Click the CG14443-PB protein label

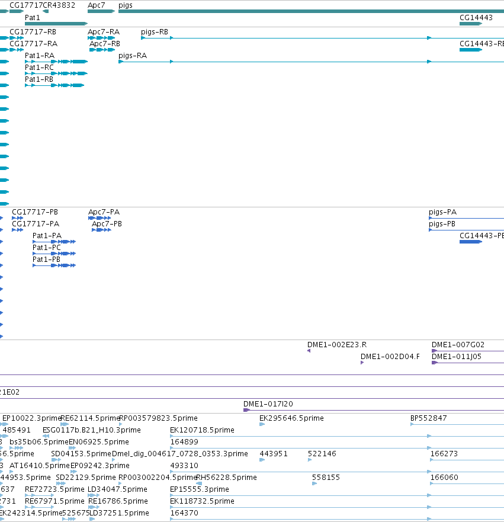(x=481, y=236)
